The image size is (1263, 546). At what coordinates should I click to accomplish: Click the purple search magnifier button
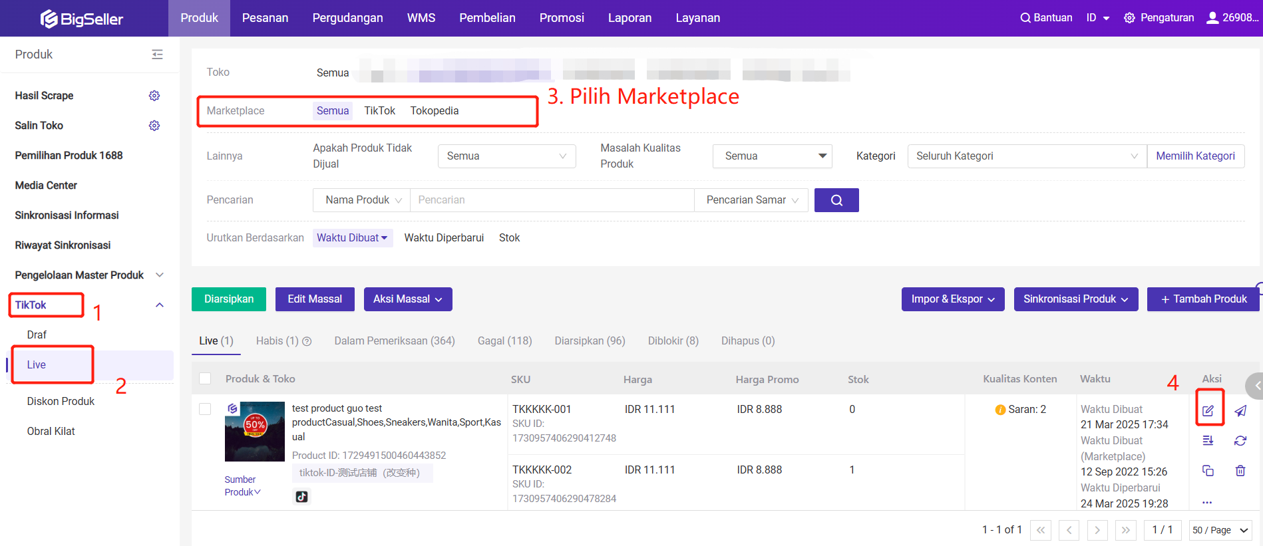[836, 200]
